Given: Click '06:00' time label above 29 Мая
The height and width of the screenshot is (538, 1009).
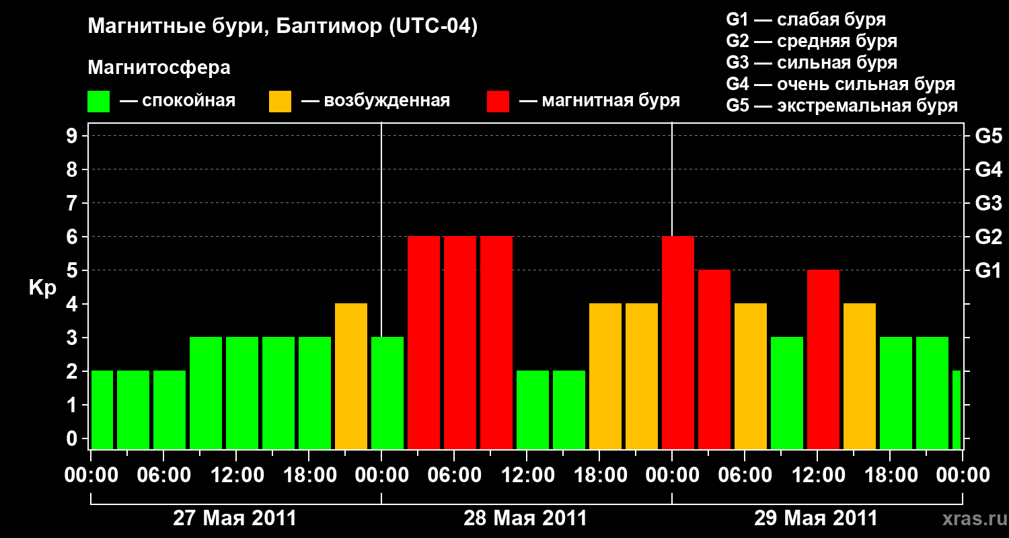Looking at the screenshot, I should [745, 475].
